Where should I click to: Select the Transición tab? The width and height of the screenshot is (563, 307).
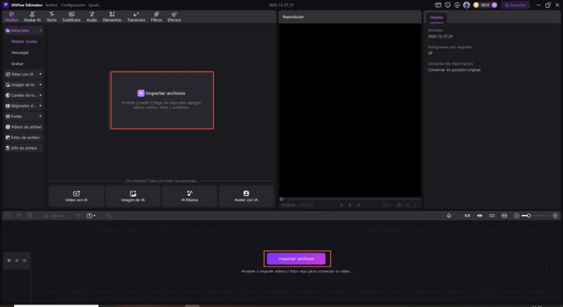tap(136, 16)
